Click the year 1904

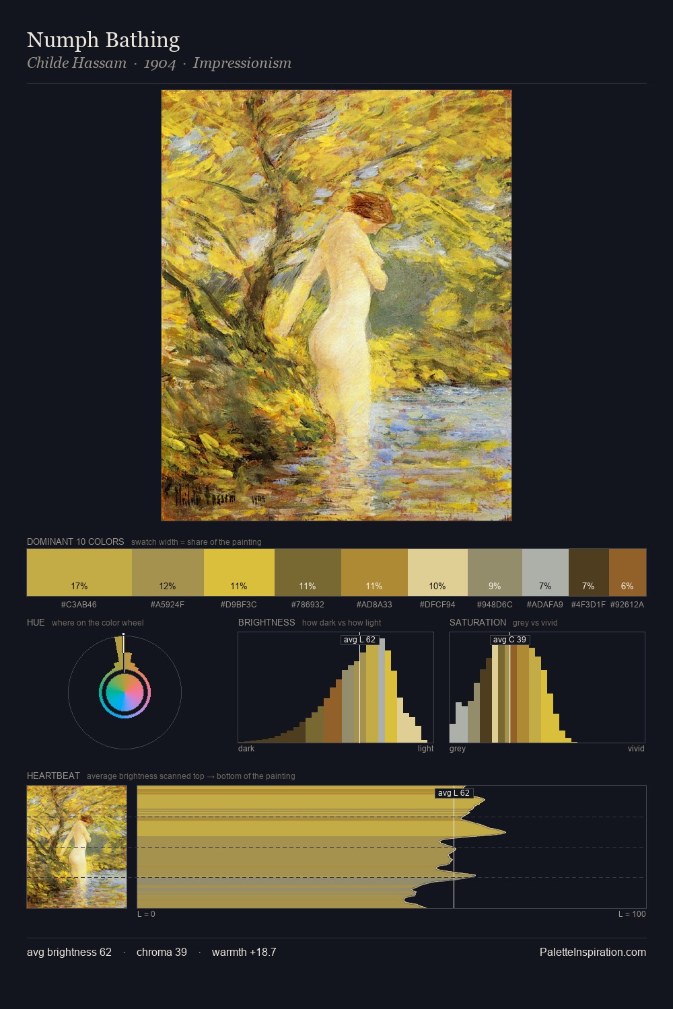click(x=160, y=63)
